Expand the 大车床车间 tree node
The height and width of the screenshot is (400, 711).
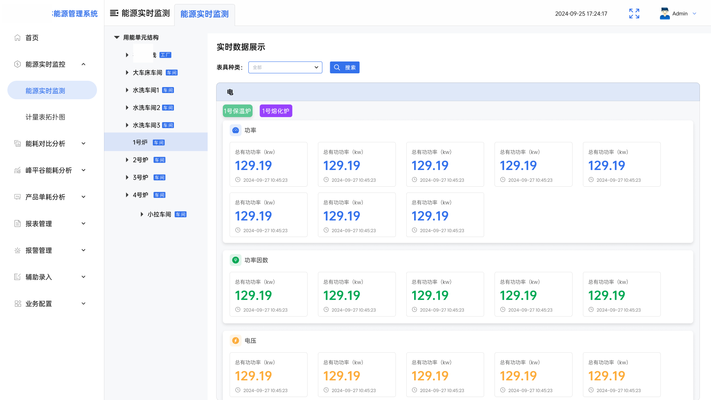pos(127,73)
